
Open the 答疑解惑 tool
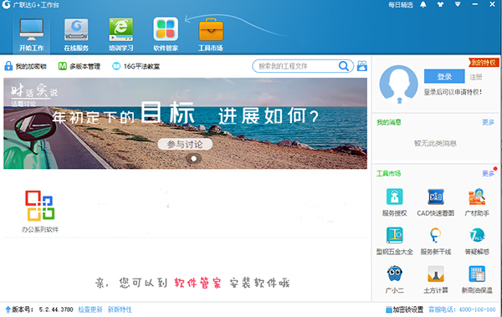(x=477, y=241)
